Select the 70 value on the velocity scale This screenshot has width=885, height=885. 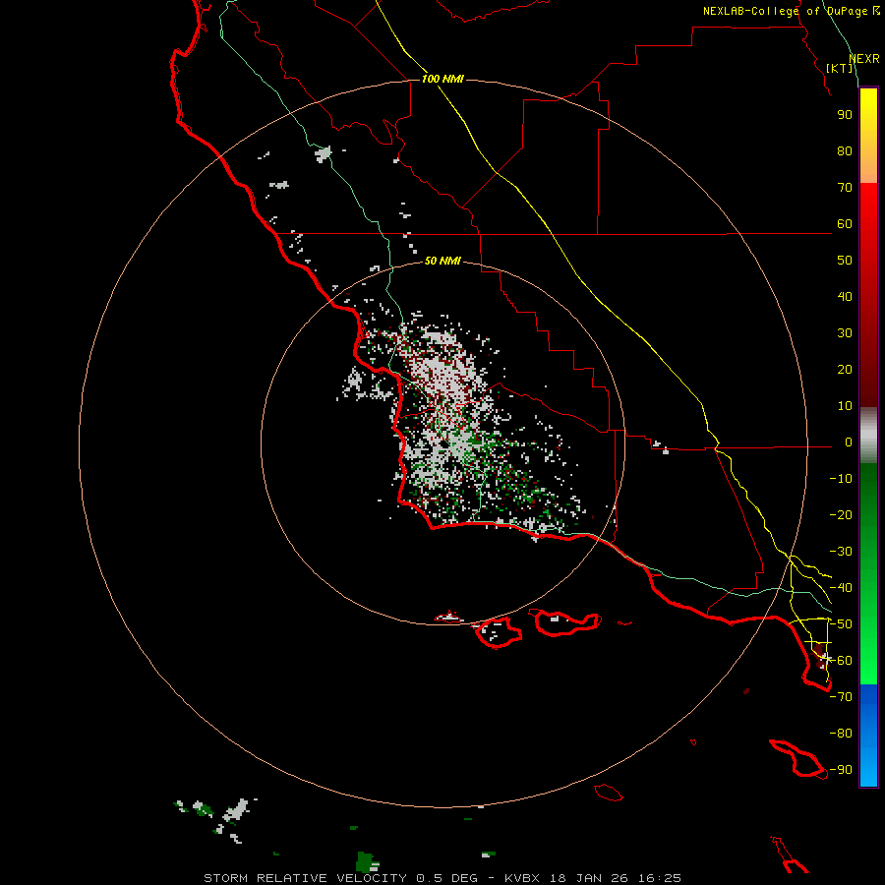click(x=845, y=188)
